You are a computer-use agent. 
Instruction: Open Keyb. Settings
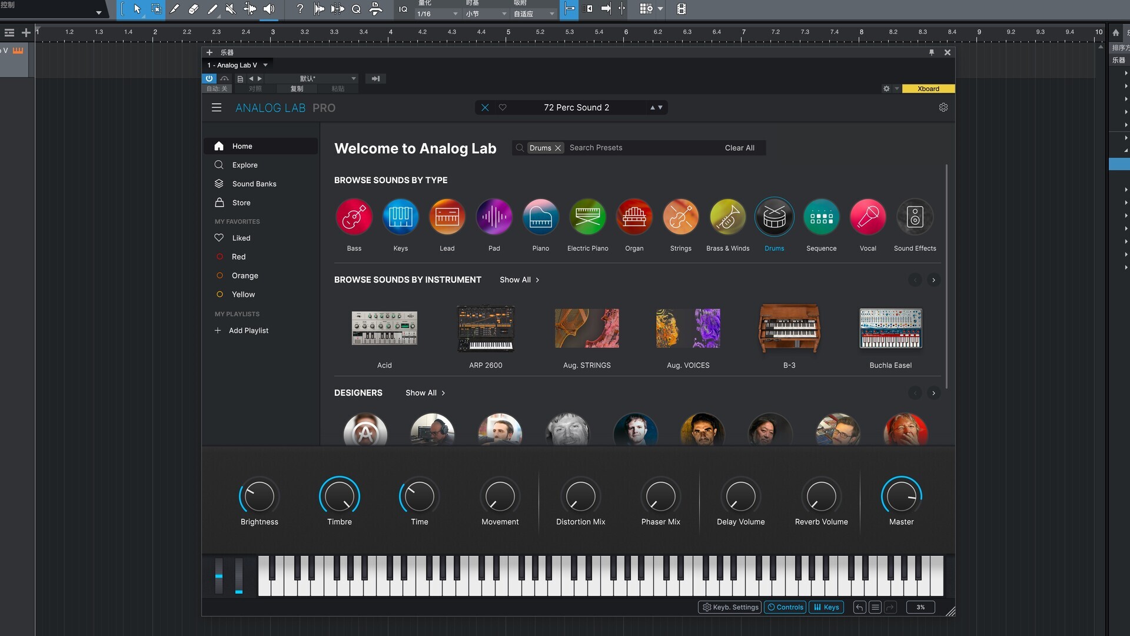[730, 607]
